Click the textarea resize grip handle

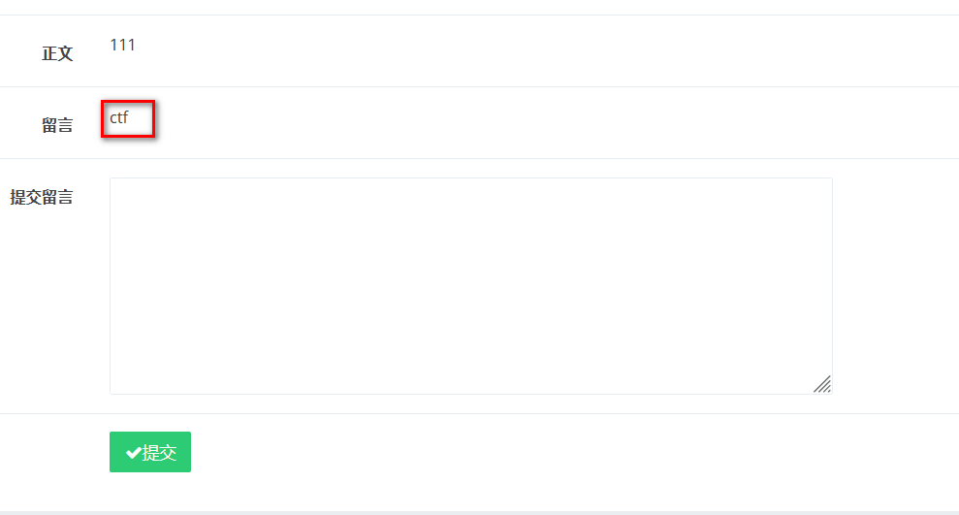click(822, 384)
